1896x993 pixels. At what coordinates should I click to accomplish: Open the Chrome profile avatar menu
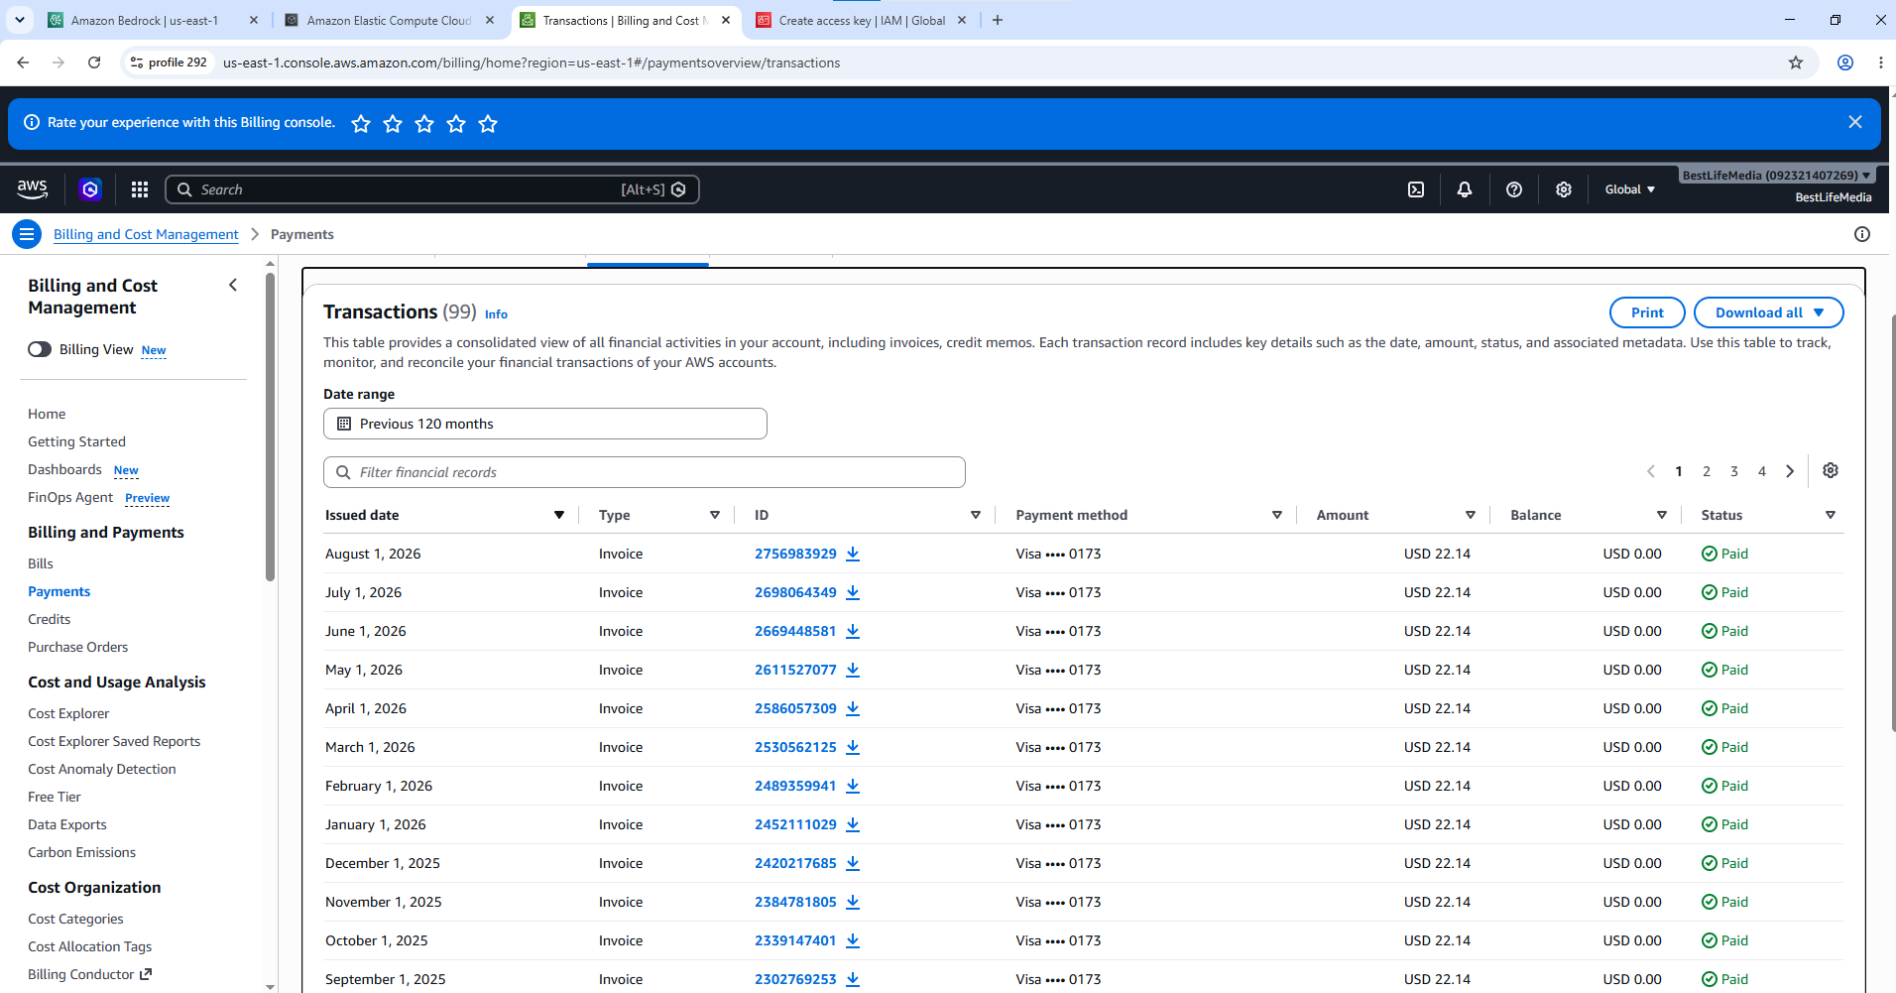pos(1845,62)
